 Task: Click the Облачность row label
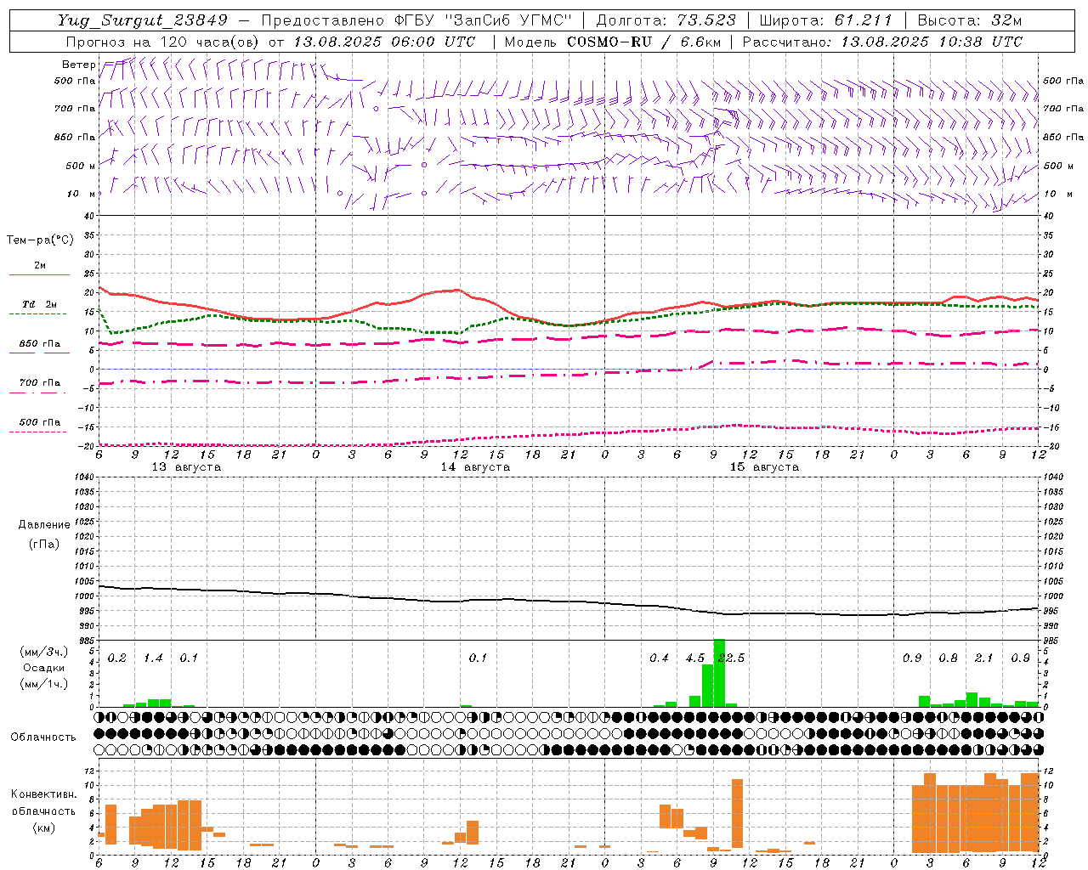pyautogui.click(x=43, y=737)
